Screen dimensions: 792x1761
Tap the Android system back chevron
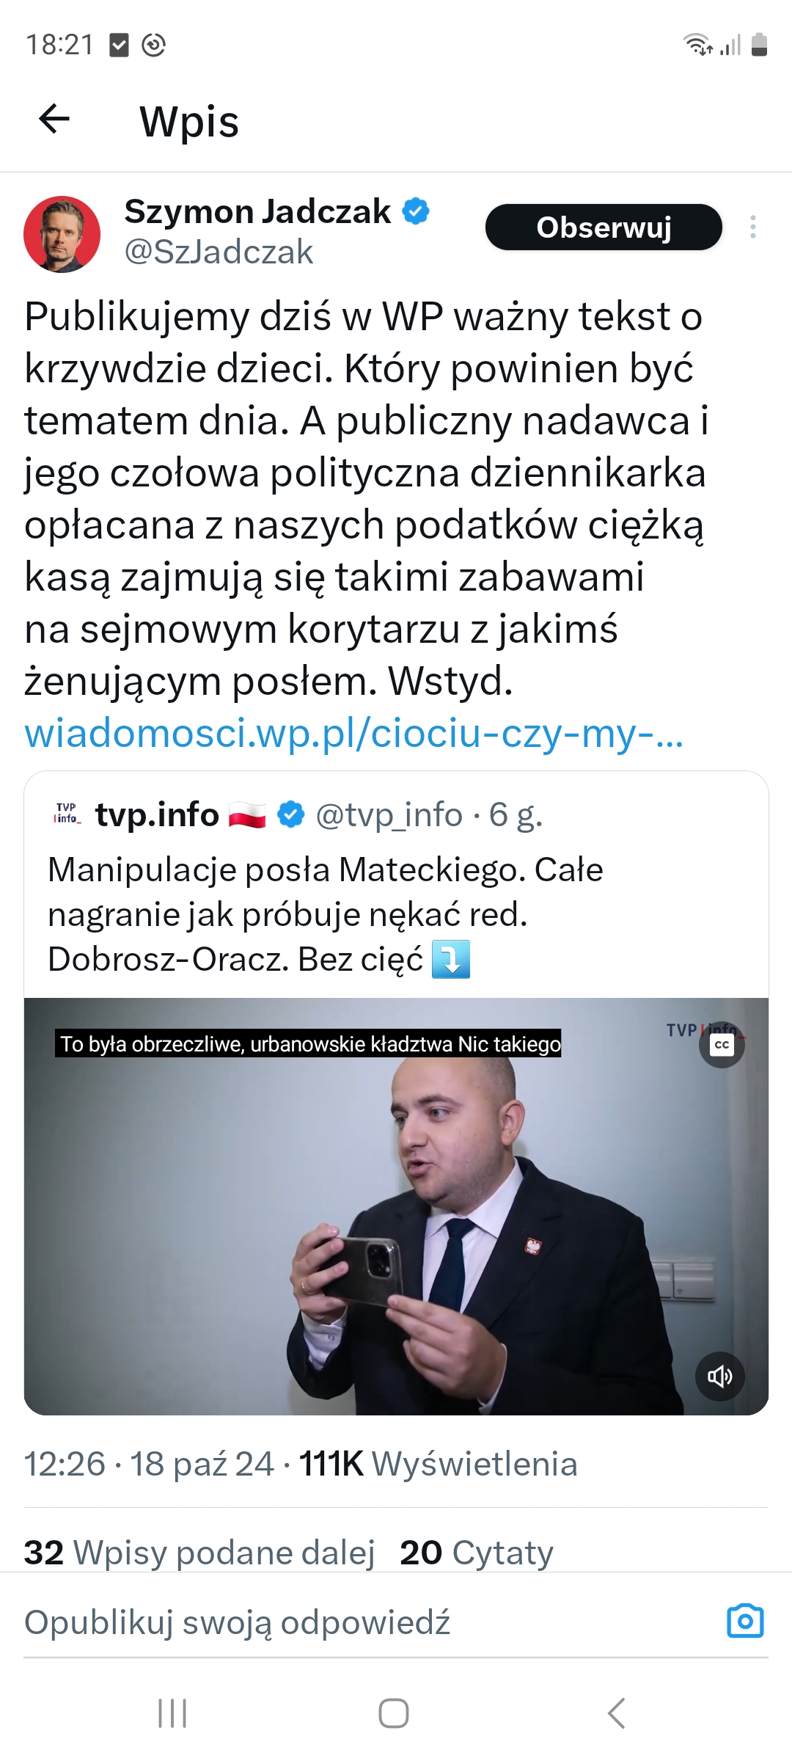[x=617, y=1713]
